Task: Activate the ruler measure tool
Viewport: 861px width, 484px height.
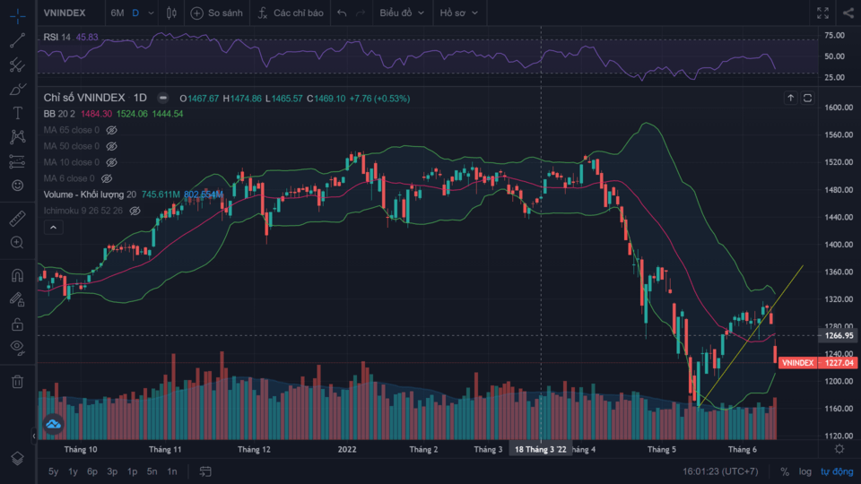Action: (x=17, y=219)
